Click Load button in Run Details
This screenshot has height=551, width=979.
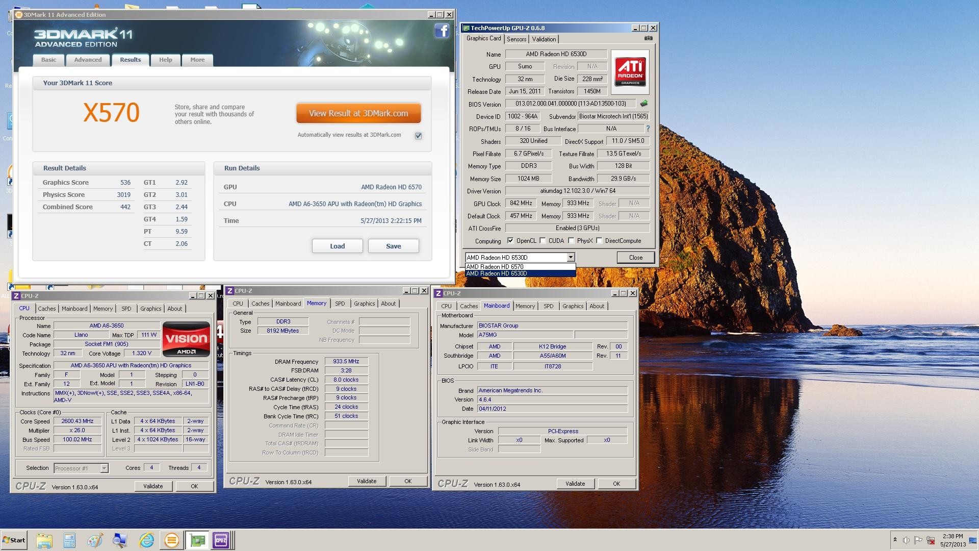tap(338, 246)
